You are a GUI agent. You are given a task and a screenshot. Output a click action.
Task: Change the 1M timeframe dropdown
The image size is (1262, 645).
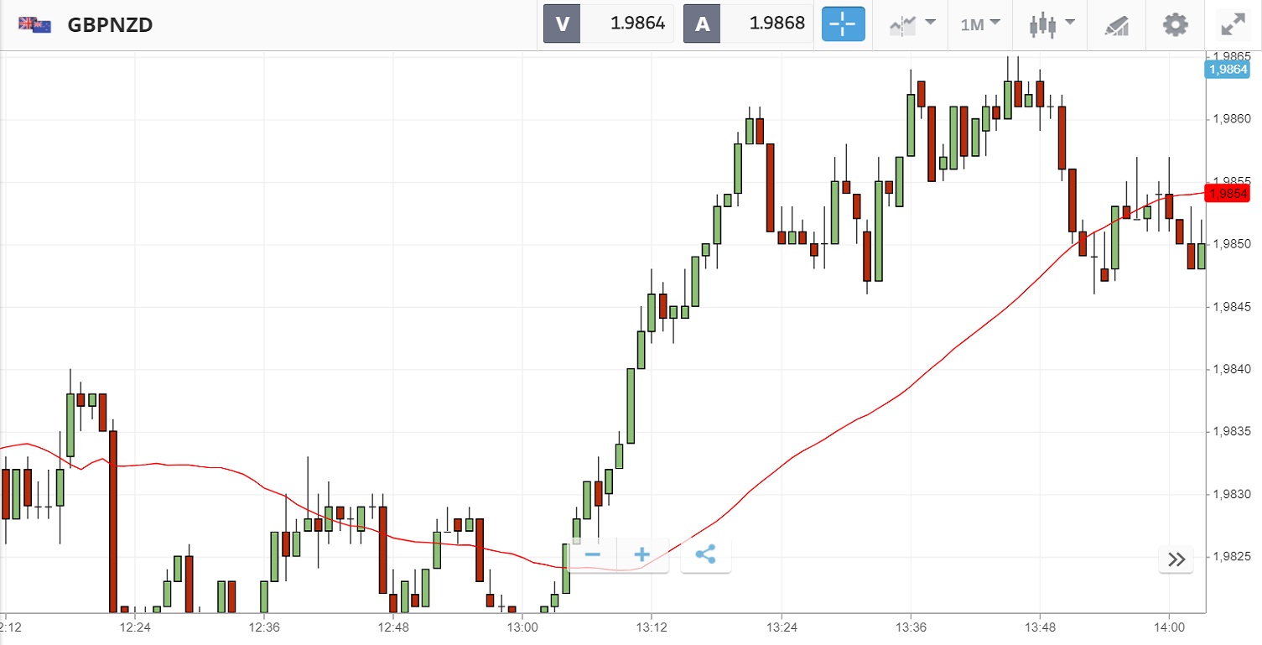pos(980,24)
